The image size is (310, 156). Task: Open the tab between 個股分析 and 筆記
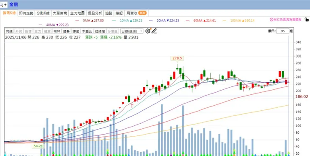tap(109, 13)
